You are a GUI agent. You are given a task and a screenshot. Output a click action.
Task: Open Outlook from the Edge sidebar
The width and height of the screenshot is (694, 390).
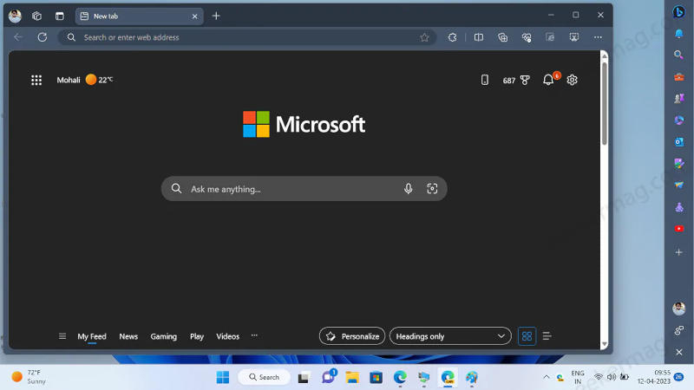[x=679, y=141]
